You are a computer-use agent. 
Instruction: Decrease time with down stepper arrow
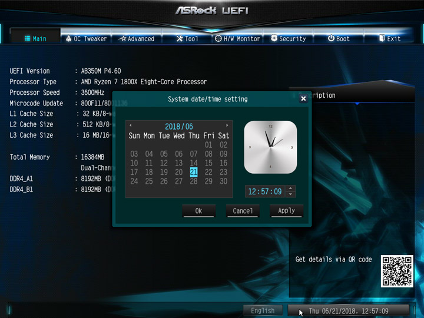point(290,194)
